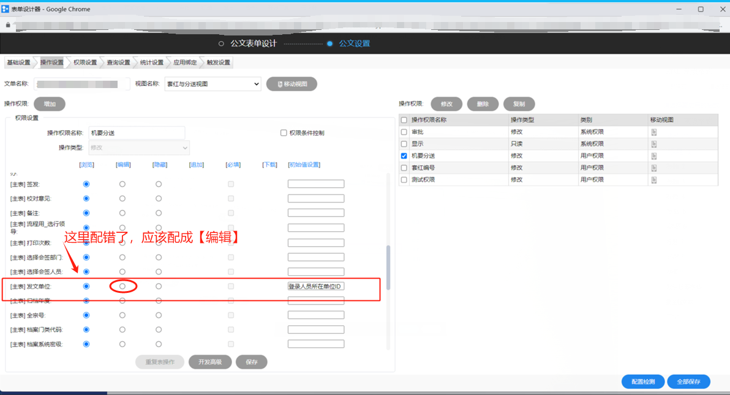Screen dimensions: 730x395
Task: Check the 显示 permission row checkbox
Action: click(404, 144)
